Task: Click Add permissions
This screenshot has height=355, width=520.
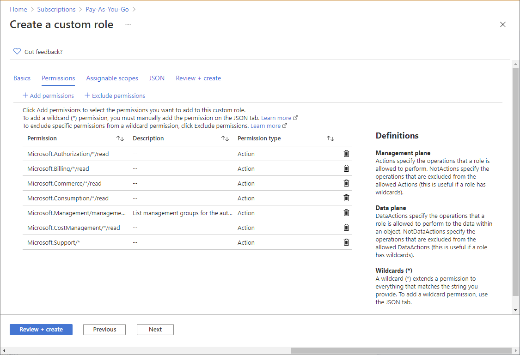Action: click(48, 96)
